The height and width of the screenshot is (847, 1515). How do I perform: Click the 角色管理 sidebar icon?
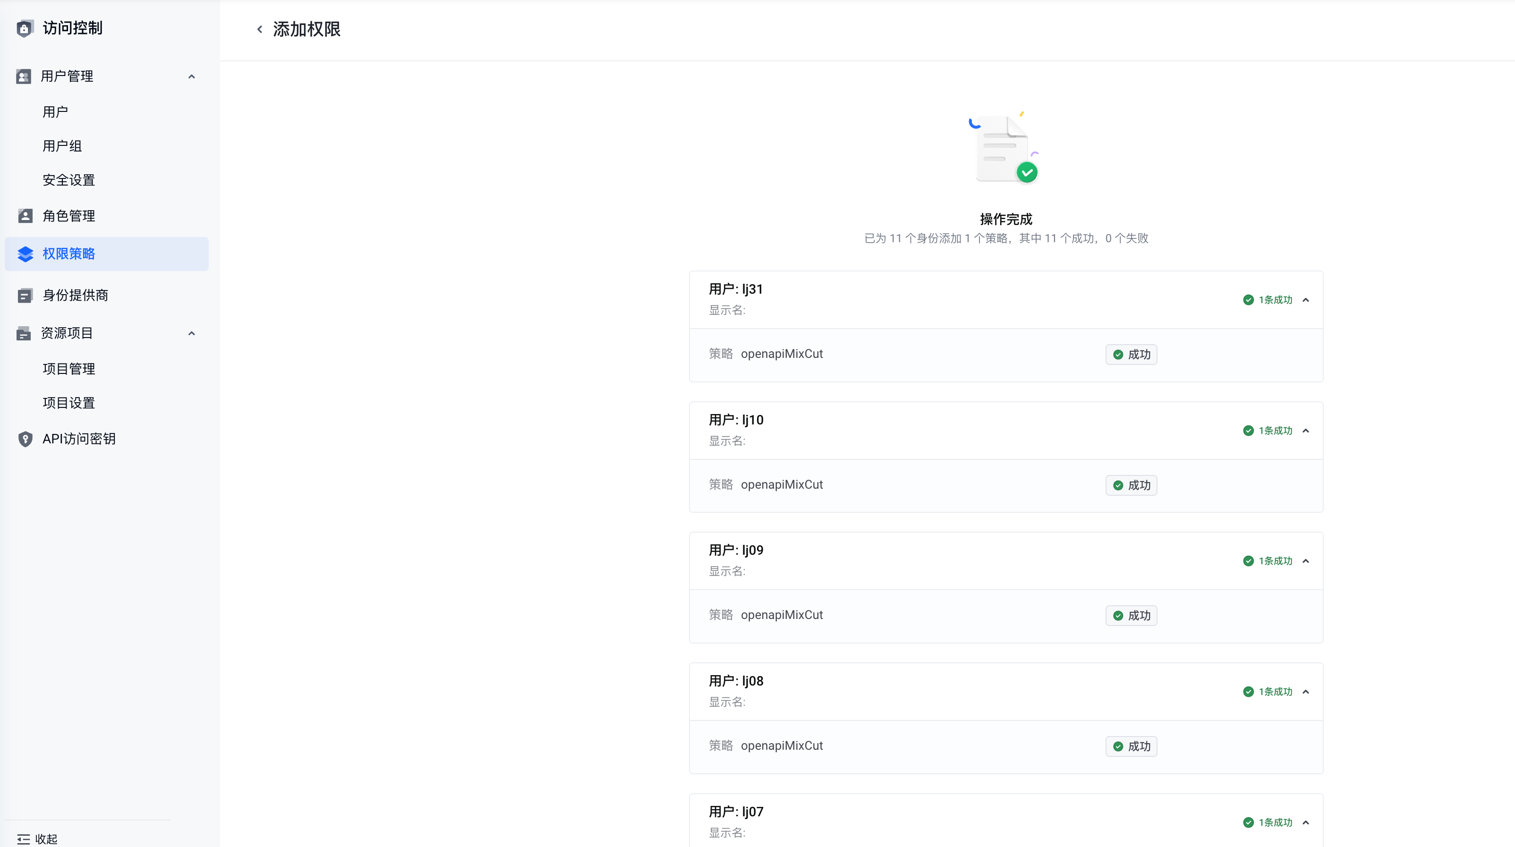point(25,216)
